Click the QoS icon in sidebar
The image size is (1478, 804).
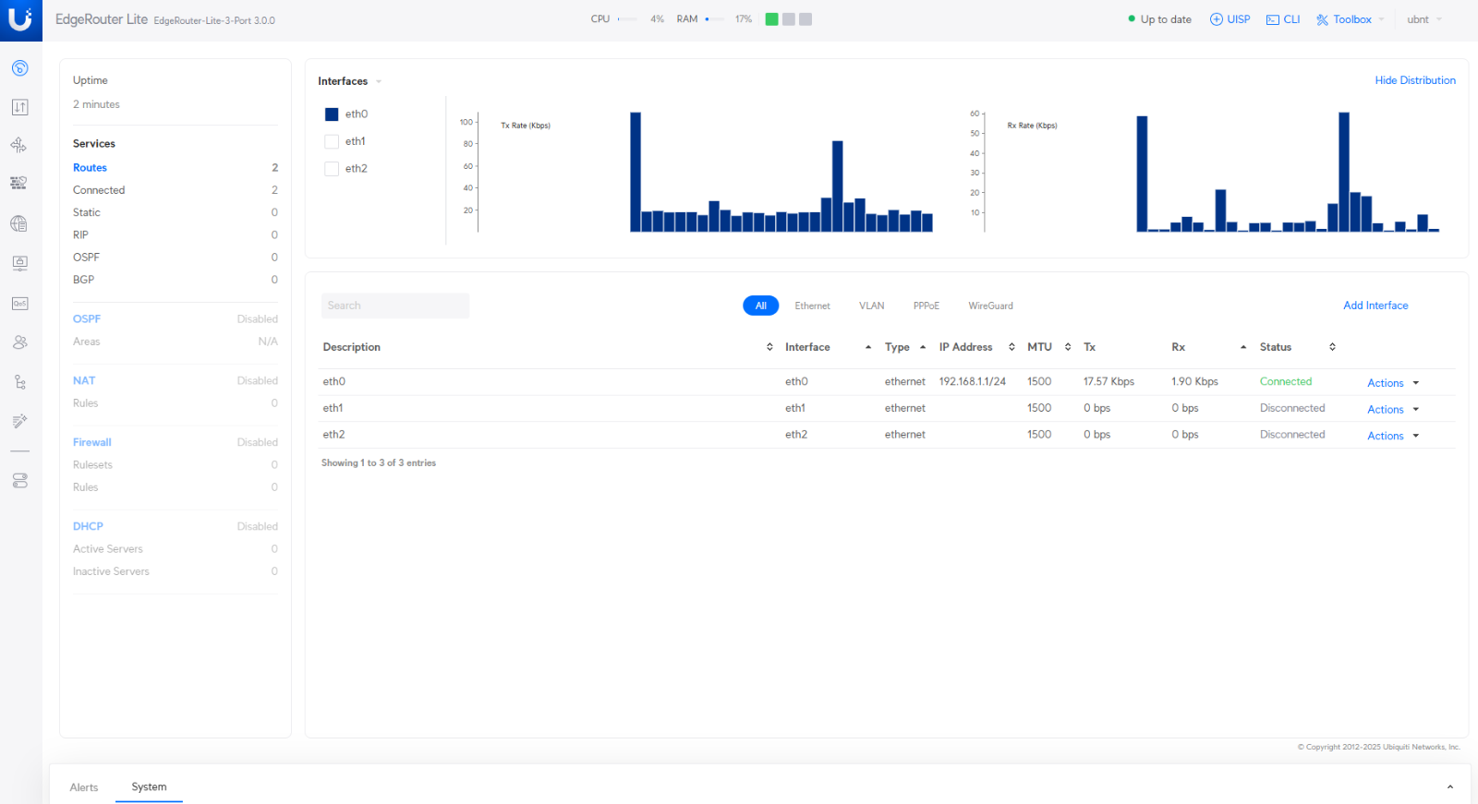(x=19, y=304)
